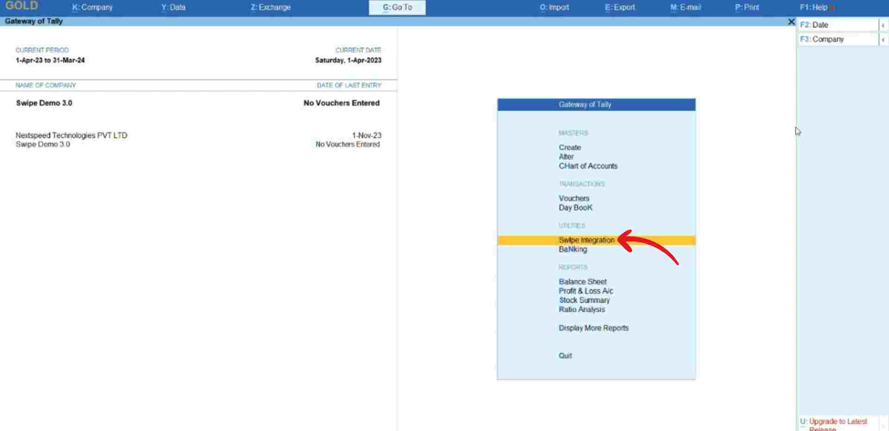
Task: Select Nextspeed Technologies PVT LTD company row
Action: 198,135
